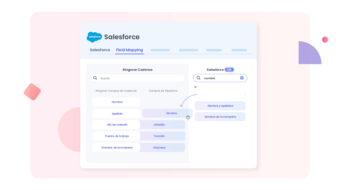The width and height of the screenshot is (340, 190).
Task: Select the mapped Nombre field in Campos de Pipedrive
Action: coord(172,113)
